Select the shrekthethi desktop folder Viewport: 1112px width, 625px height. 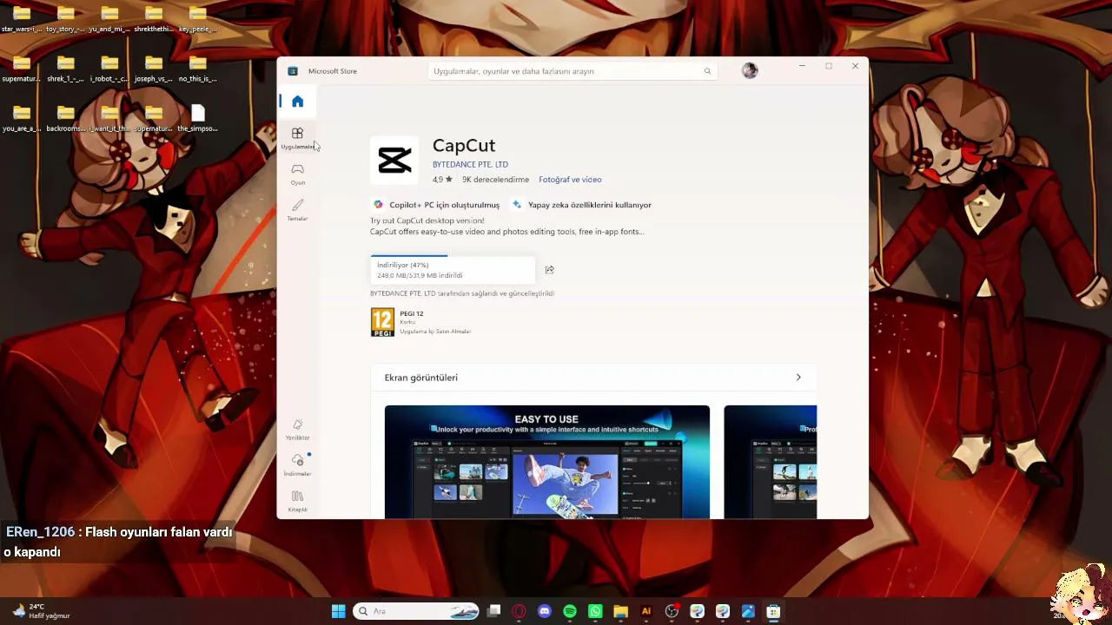[154, 19]
